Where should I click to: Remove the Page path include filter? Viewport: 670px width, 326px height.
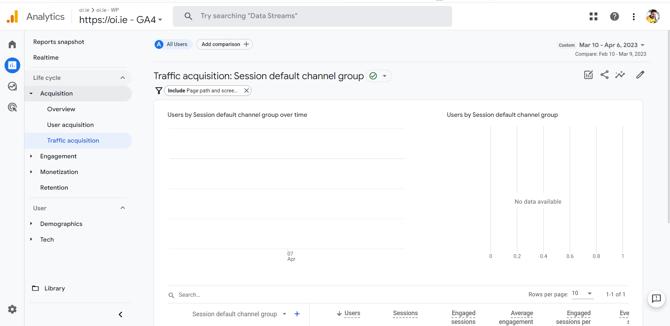coord(246,90)
